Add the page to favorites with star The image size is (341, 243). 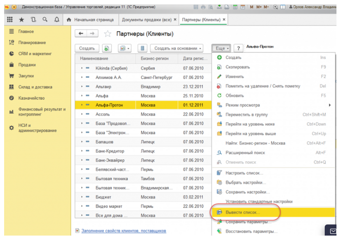click(108, 34)
